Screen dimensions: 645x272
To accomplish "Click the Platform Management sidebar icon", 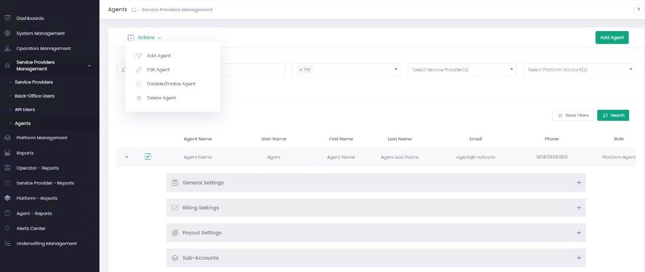I will click(7, 138).
